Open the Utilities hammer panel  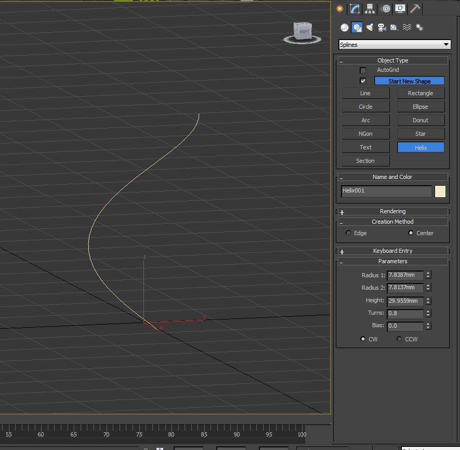click(415, 8)
